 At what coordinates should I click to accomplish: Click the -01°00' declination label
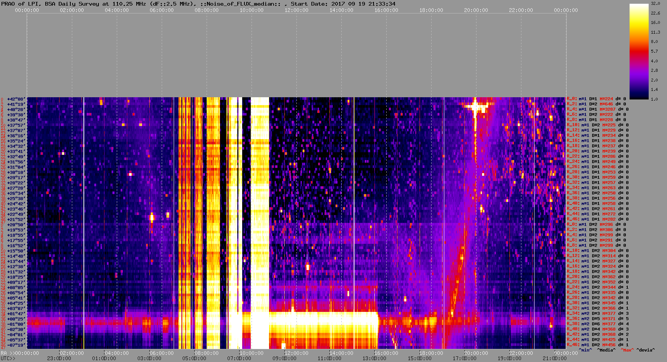pos(16,324)
